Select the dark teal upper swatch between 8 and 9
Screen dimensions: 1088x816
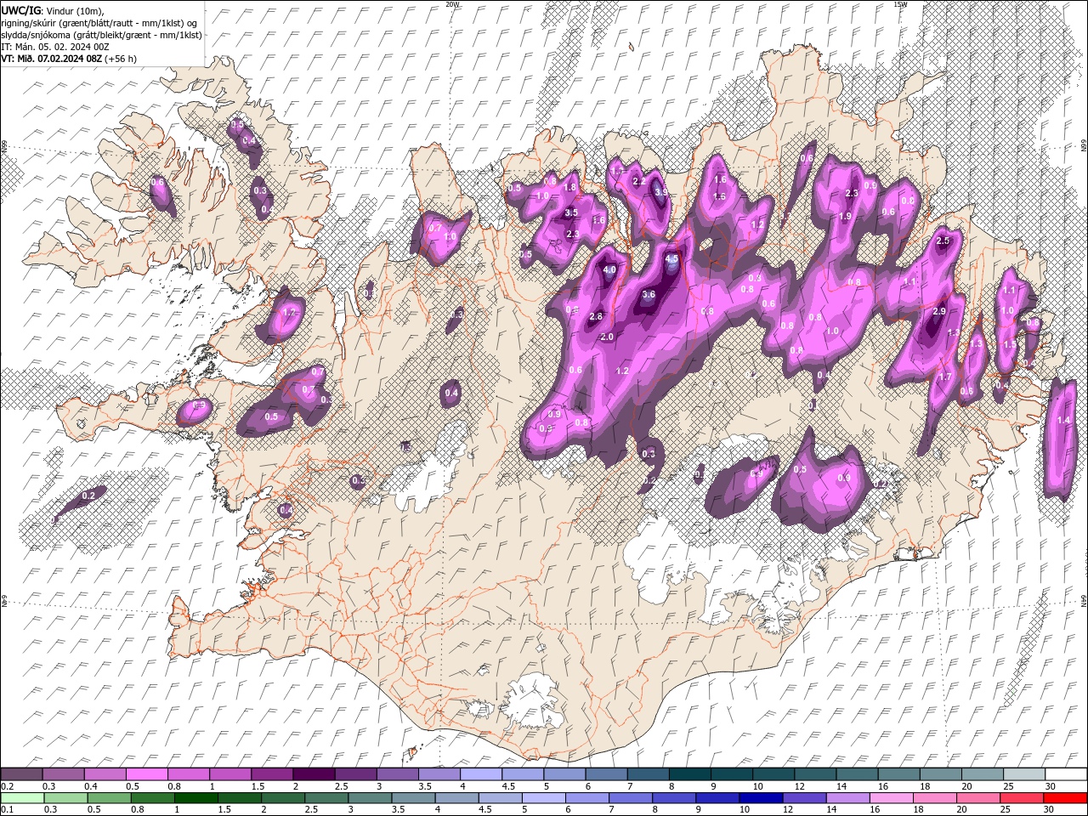tap(690, 774)
